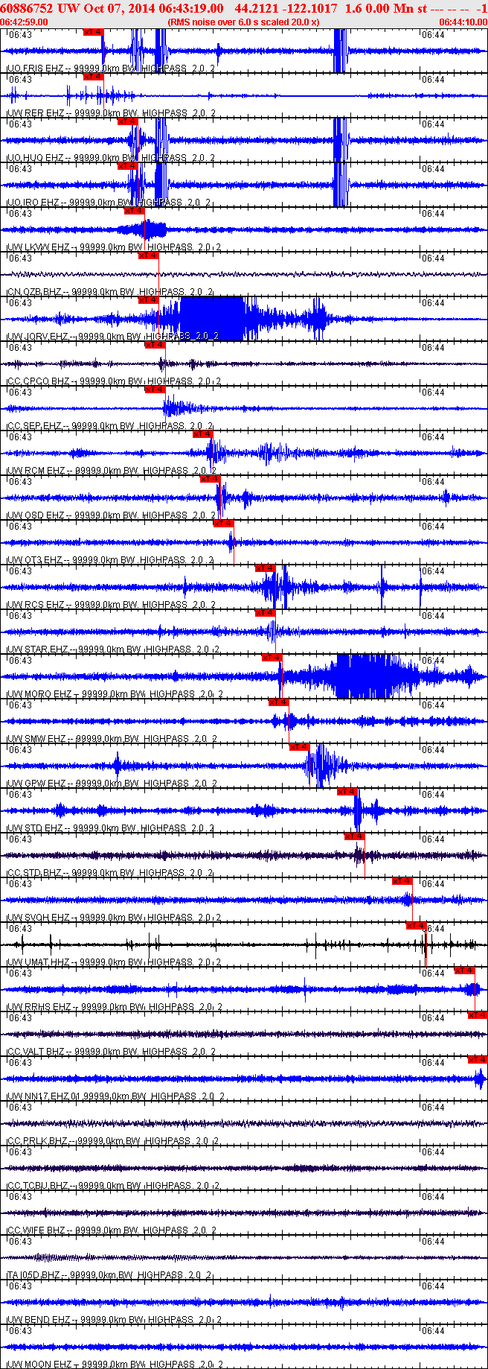The height and width of the screenshot is (1369, 488).
Task: Click the red pick flag on UW.RCM trace
Action: pyautogui.click(x=202, y=434)
